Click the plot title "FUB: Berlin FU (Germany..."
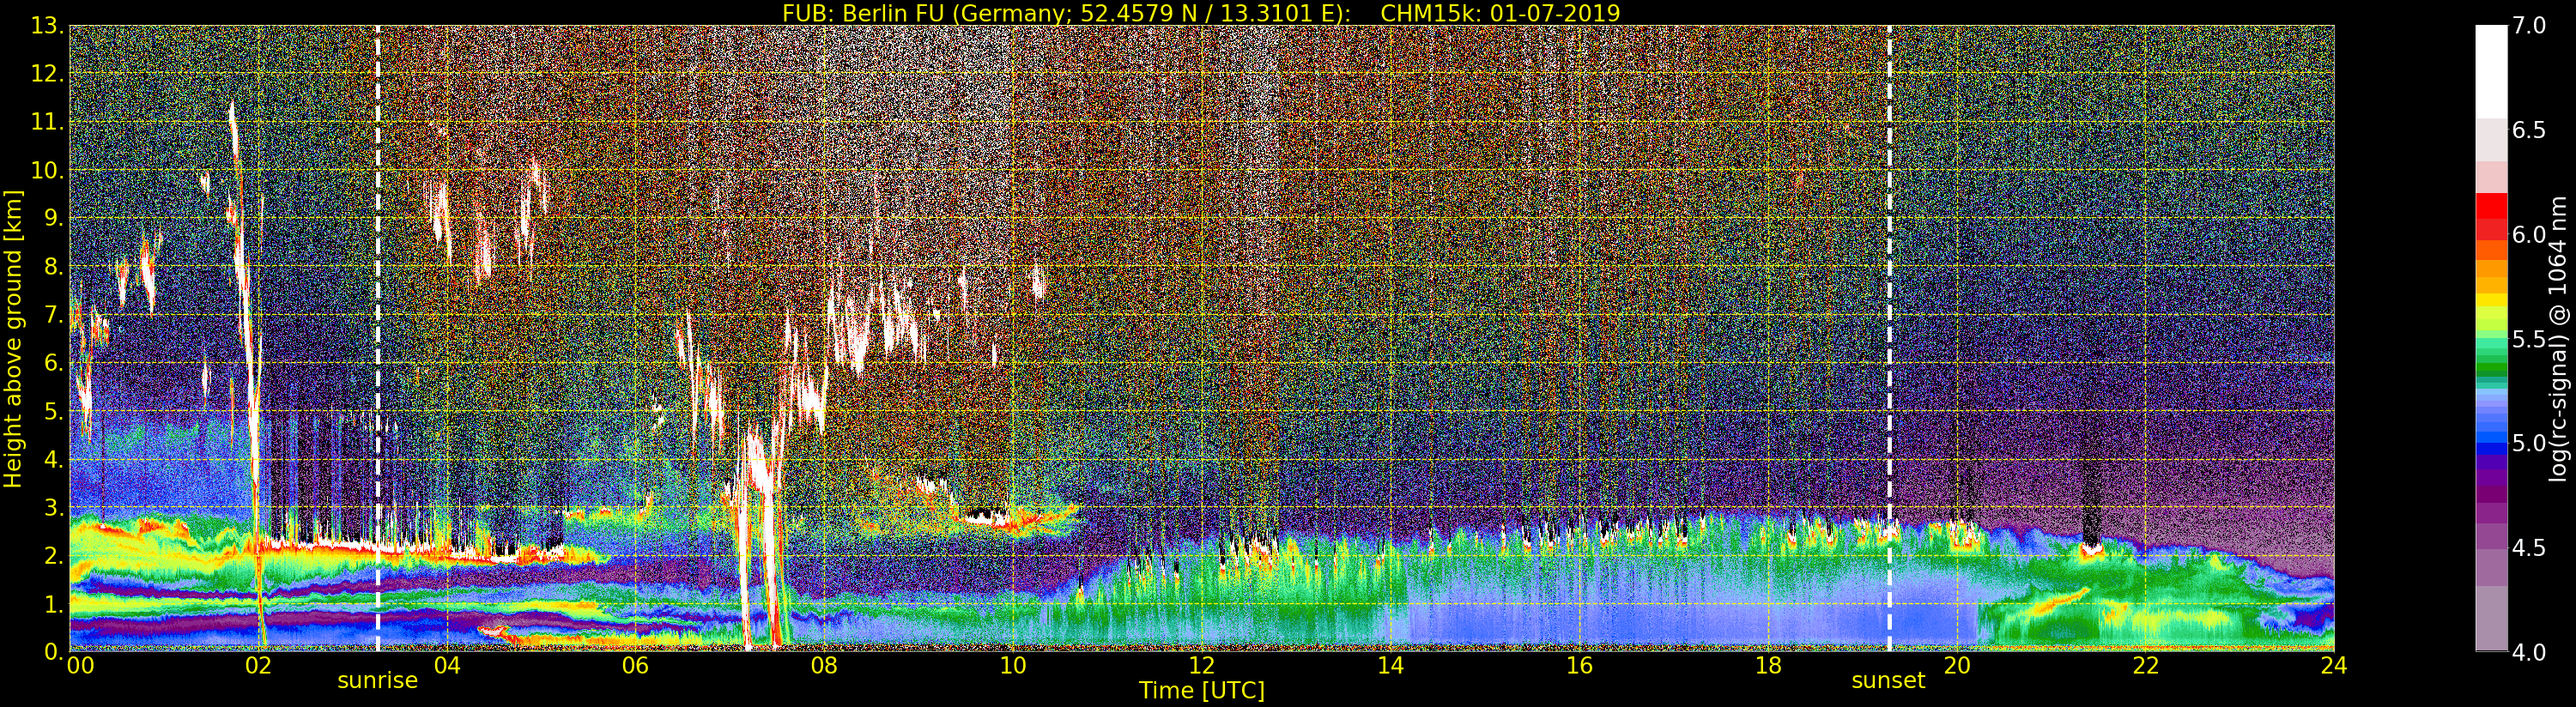 1201,13
